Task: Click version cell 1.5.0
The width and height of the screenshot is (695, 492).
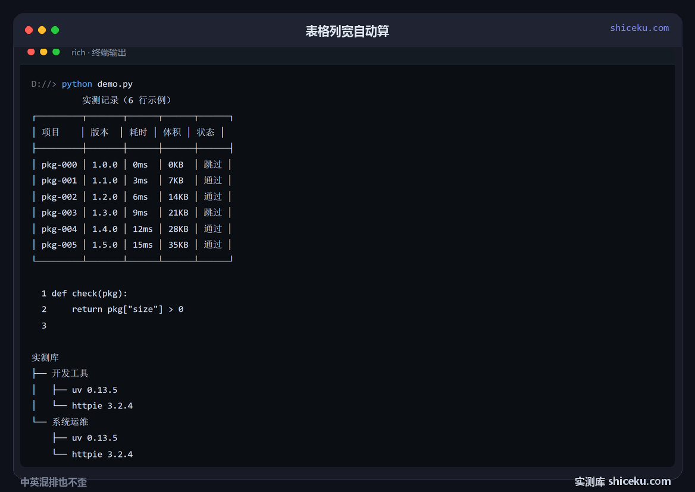Action: pyautogui.click(x=105, y=245)
